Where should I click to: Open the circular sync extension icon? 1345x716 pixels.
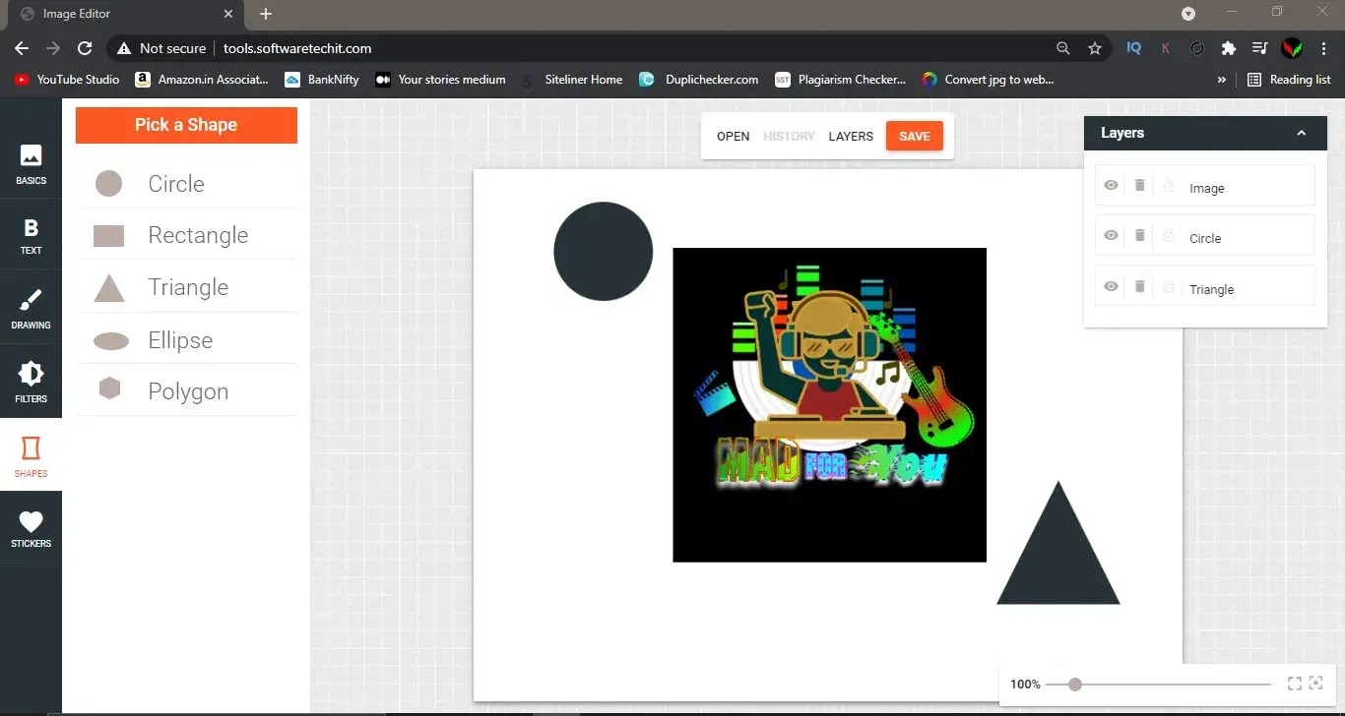[1197, 48]
